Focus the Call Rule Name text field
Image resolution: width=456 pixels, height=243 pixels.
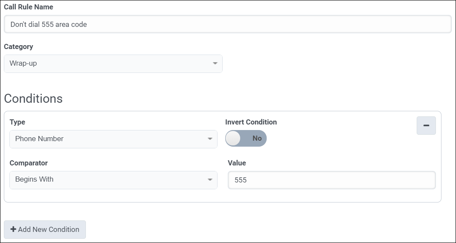click(227, 25)
